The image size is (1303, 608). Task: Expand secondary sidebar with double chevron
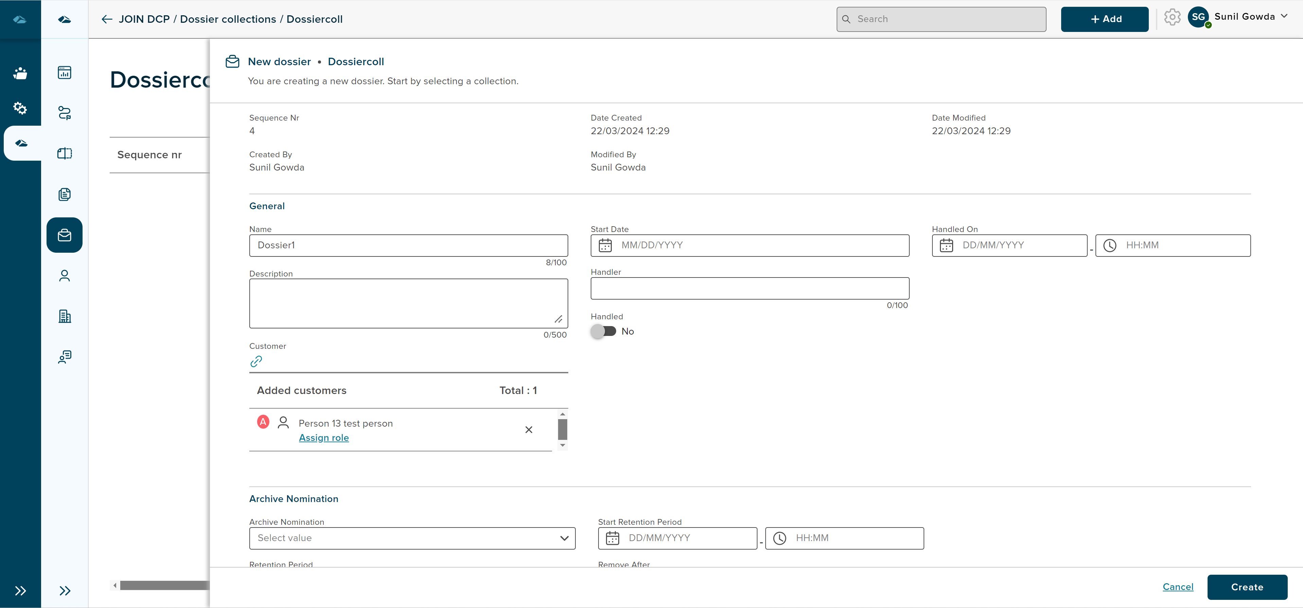coord(64,590)
